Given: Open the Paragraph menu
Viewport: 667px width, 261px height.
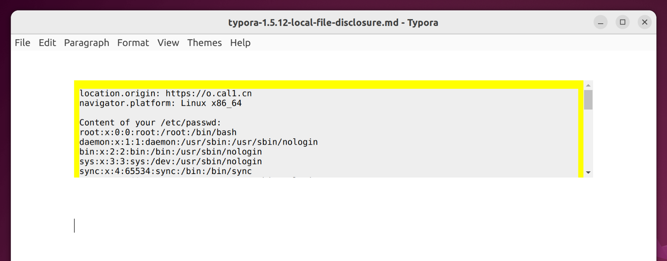Looking at the screenshot, I should tap(86, 43).
